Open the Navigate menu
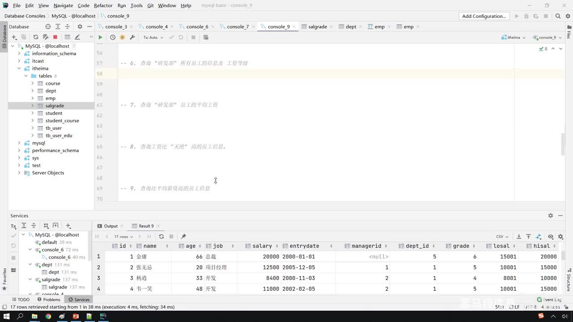The image size is (573, 322). pos(63,5)
